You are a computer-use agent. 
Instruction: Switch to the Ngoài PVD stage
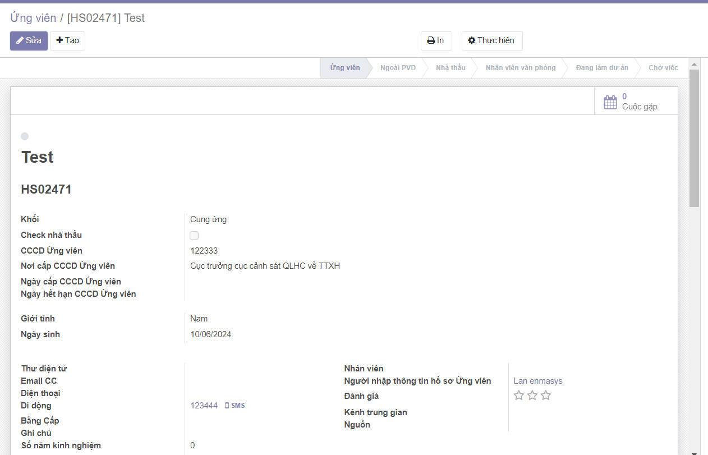point(398,68)
